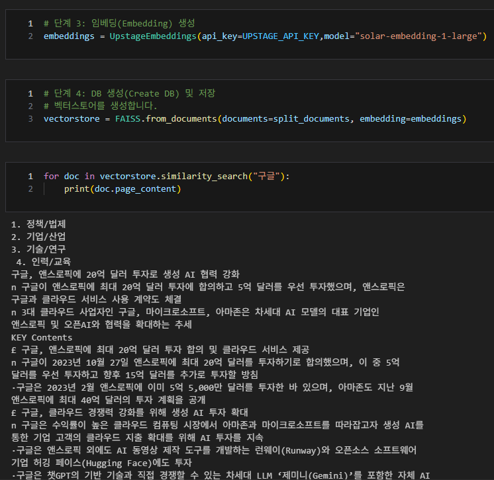Click the line mentioning '런웨이(Runway)'
494x480 pixels.
214,450
